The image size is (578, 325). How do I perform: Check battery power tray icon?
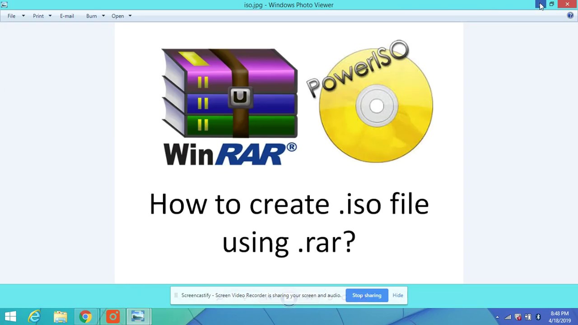click(528, 317)
